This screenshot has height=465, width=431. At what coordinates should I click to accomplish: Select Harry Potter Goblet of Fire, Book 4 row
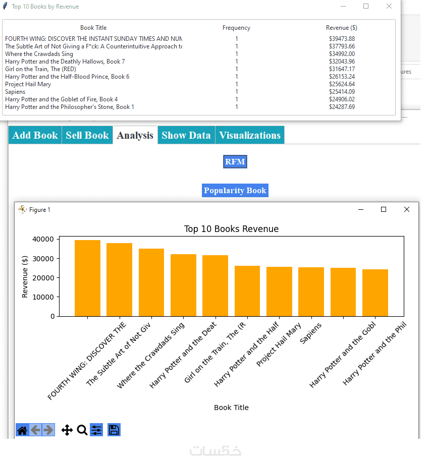(198, 99)
